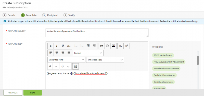The image size is (204, 96).
Task: Go to step 4 Verify
Action: pos(69,15)
